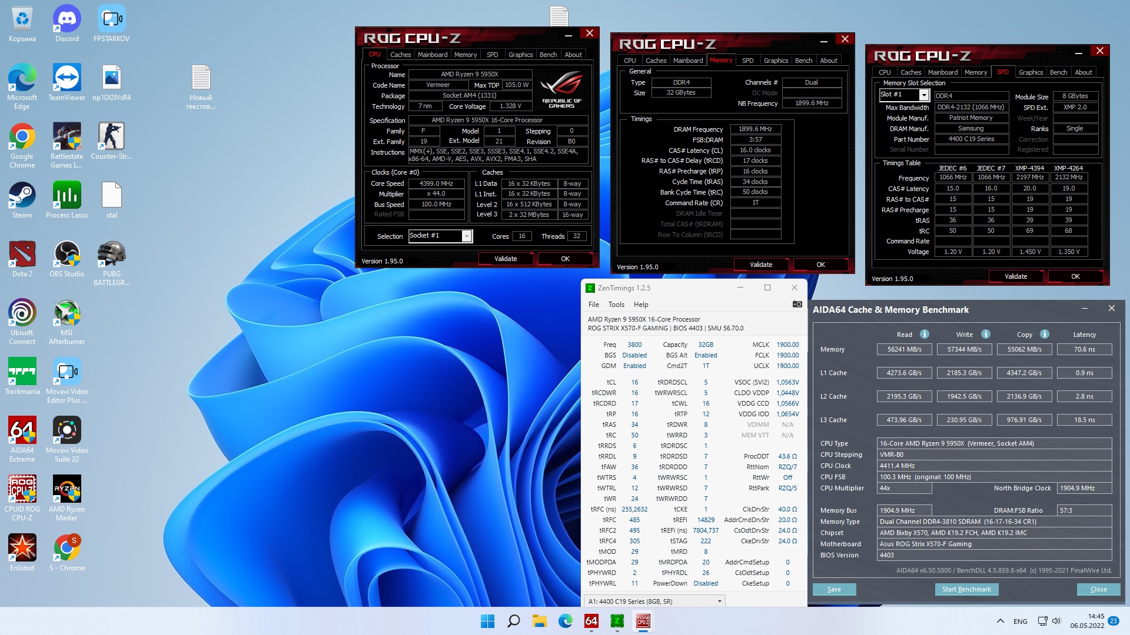
Task: Show hidden system tray icons chevron
Action: pos(1000,621)
